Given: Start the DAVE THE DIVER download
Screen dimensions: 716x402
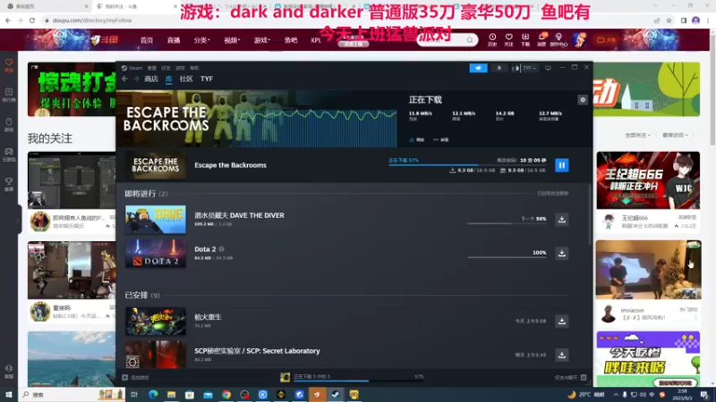Looking at the screenshot, I should pos(562,219).
